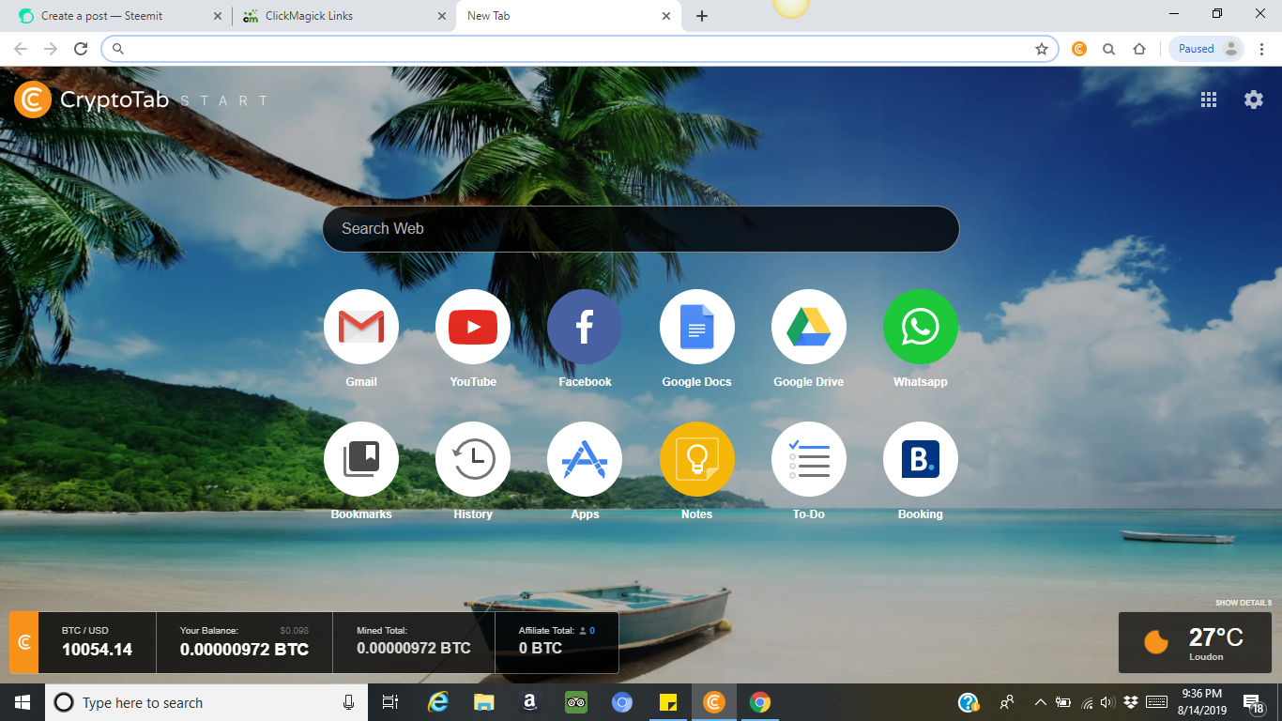Click the SHOW DETAILS link above weather

click(1244, 603)
